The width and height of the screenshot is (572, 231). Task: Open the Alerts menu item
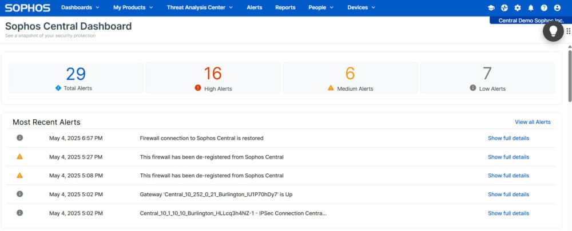[x=255, y=7]
